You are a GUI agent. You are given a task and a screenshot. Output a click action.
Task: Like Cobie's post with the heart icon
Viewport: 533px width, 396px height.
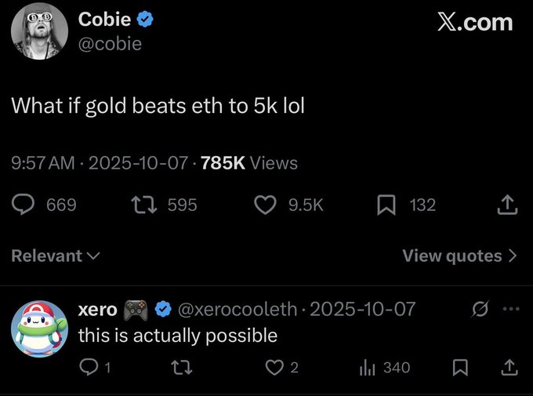click(266, 205)
